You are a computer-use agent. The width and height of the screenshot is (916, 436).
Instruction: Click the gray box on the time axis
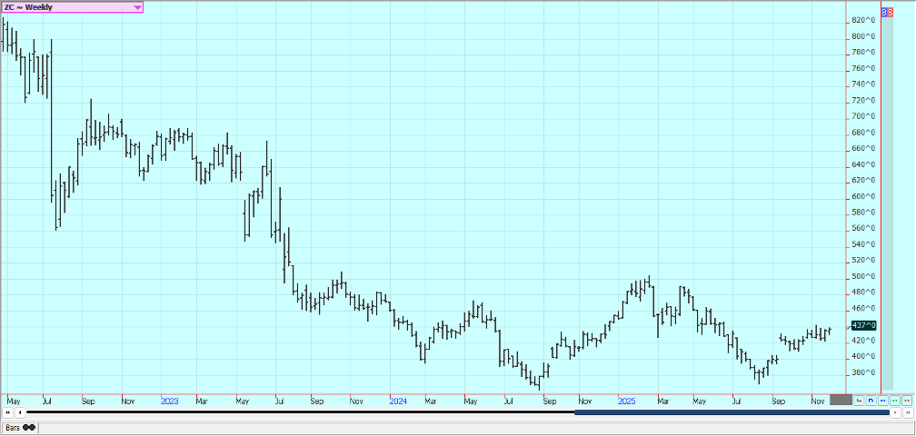(x=841, y=400)
